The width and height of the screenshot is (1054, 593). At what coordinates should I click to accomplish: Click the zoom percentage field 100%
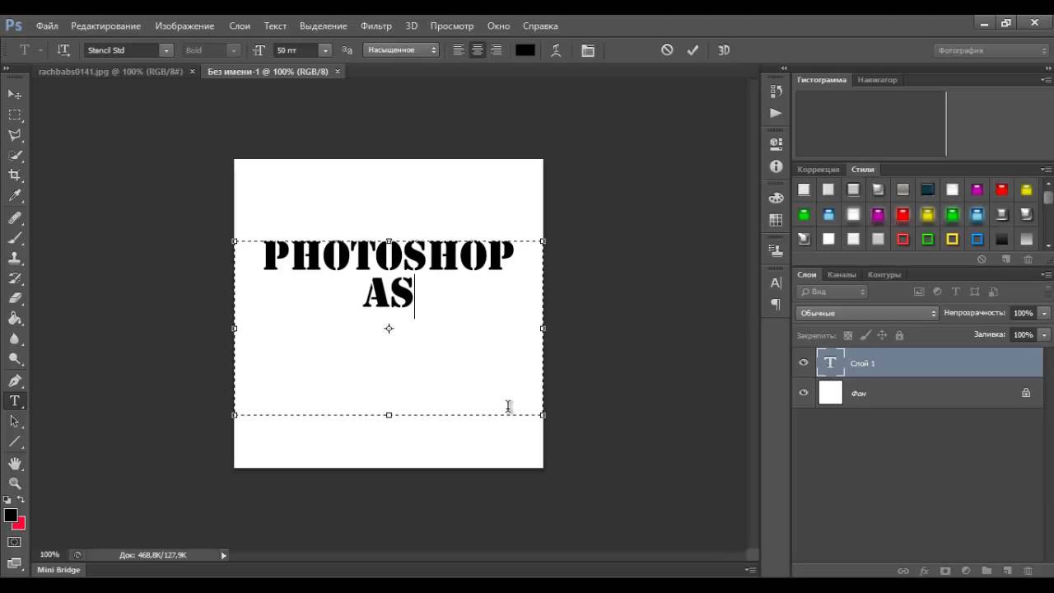(x=49, y=555)
